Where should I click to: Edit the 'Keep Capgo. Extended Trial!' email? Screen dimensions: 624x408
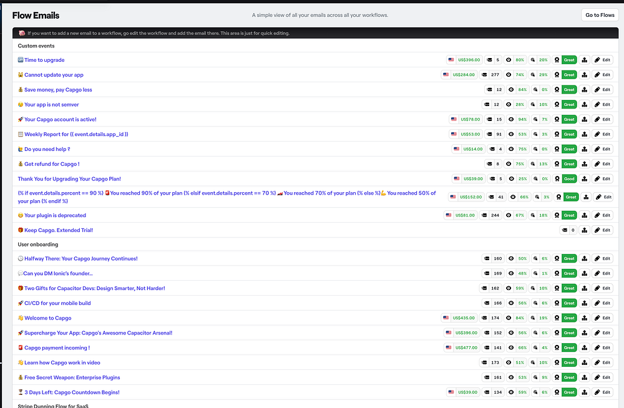(x=602, y=230)
